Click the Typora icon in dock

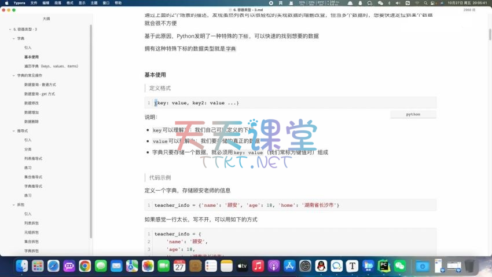(352, 266)
